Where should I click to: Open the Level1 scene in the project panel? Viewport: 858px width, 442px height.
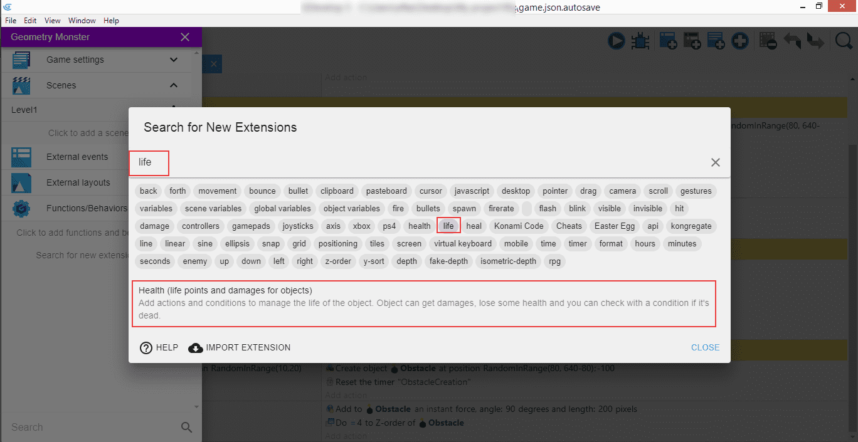pos(25,110)
